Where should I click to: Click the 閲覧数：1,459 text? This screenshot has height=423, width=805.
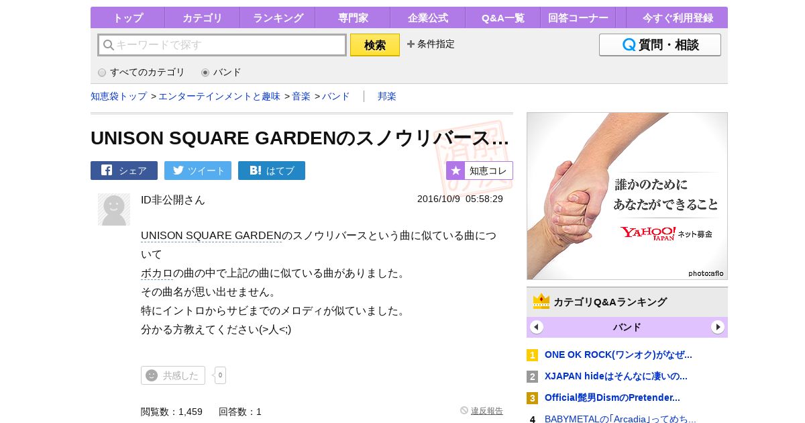click(x=172, y=412)
